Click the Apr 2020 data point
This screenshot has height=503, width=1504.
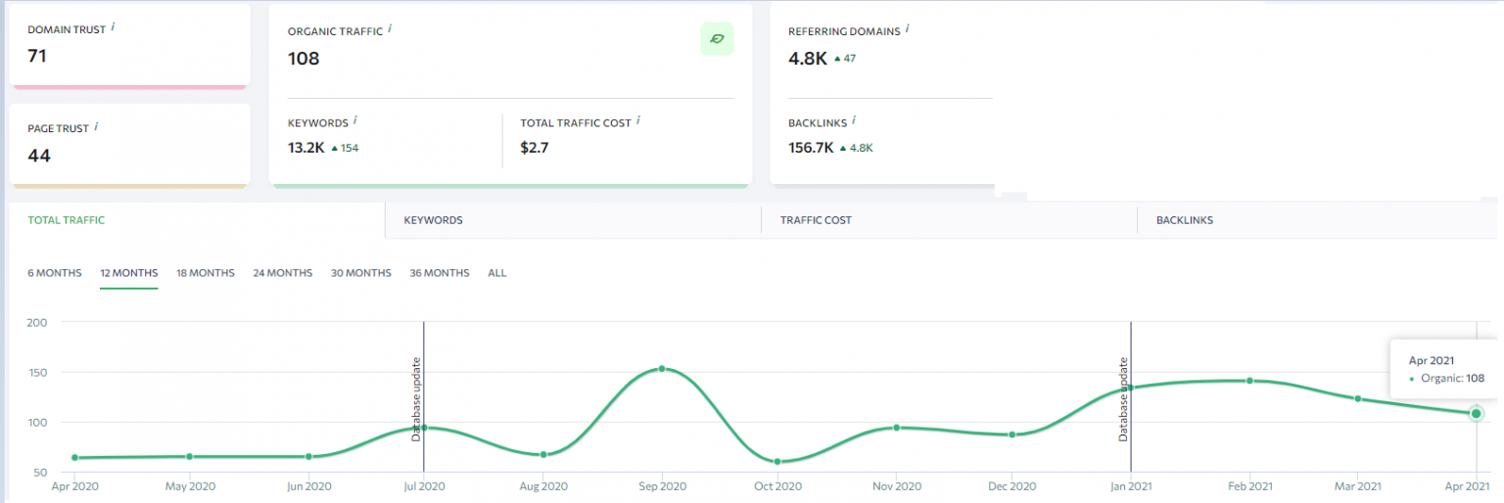click(74, 458)
